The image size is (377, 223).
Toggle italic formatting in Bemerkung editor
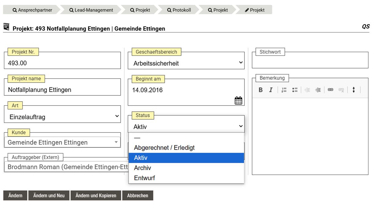point(271,90)
